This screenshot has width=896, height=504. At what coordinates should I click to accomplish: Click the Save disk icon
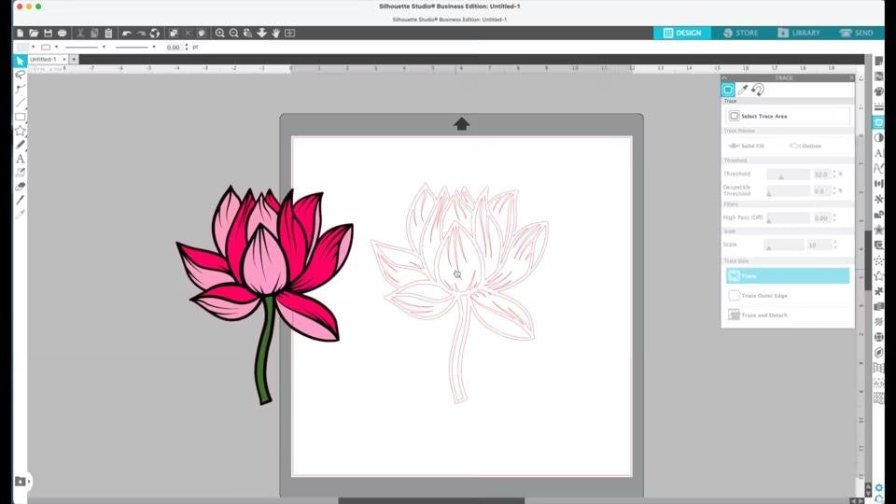tap(48, 33)
